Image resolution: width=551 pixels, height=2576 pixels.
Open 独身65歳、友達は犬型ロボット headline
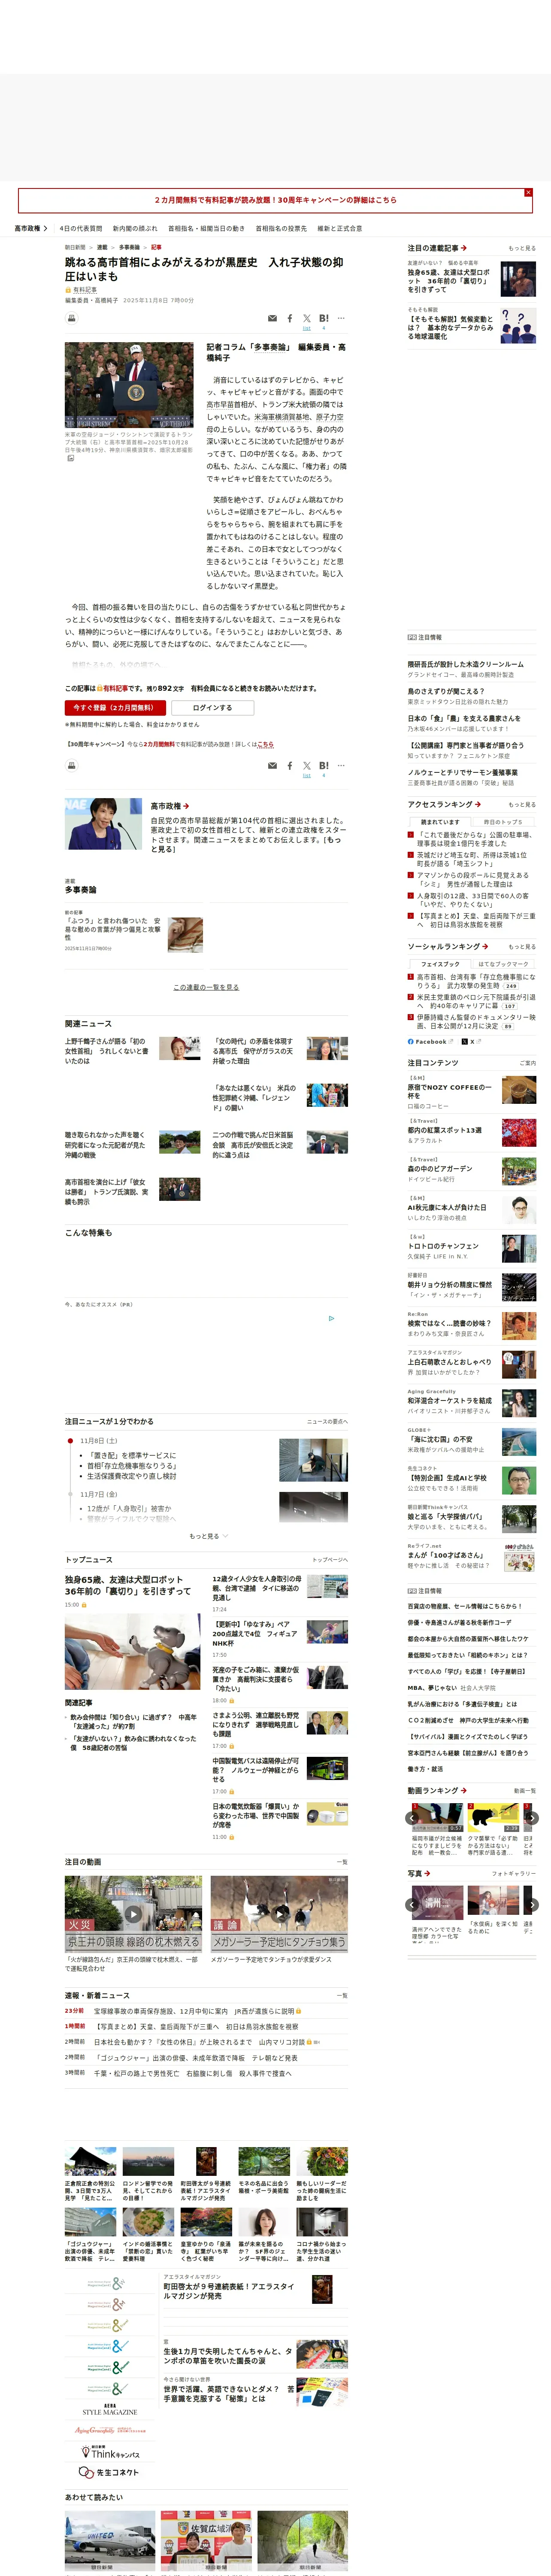(128, 1585)
